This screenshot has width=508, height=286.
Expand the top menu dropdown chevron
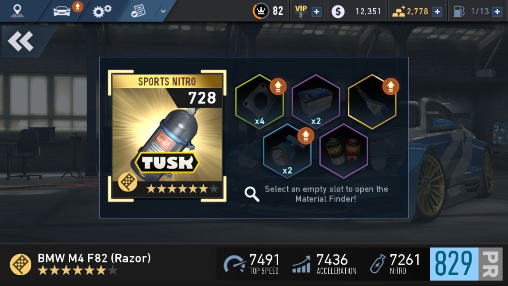coord(163,11)
